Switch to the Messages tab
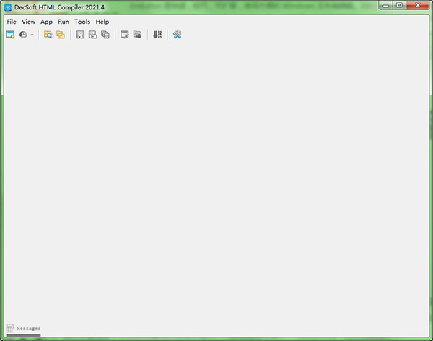Viewport: 433px width, 341px height. point(24,329)
